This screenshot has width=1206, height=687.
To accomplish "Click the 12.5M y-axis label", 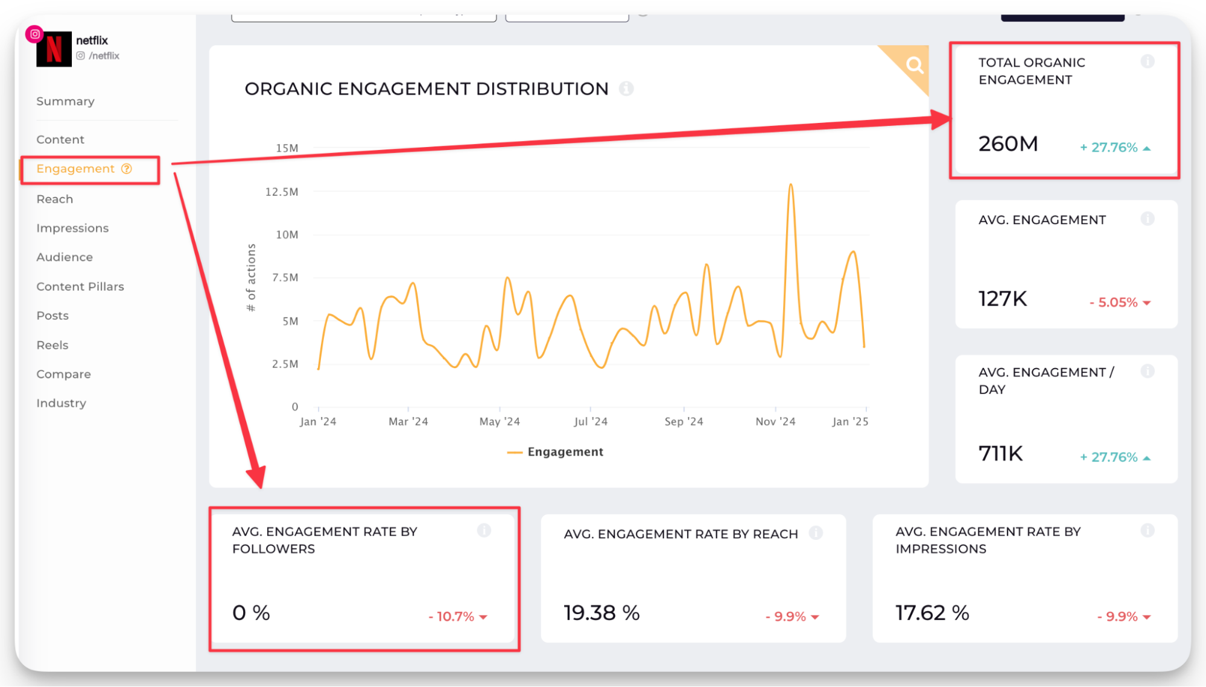I will 282,192.
